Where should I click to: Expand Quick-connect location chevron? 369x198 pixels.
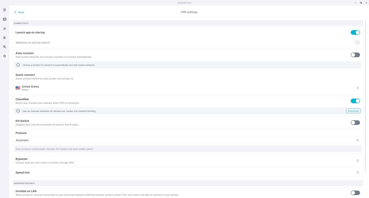click(358, 88)
